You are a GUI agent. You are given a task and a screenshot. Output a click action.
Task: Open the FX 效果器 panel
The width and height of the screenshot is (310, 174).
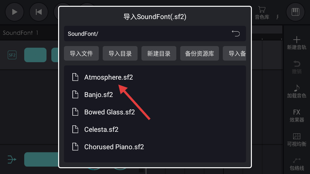point(296,115)
